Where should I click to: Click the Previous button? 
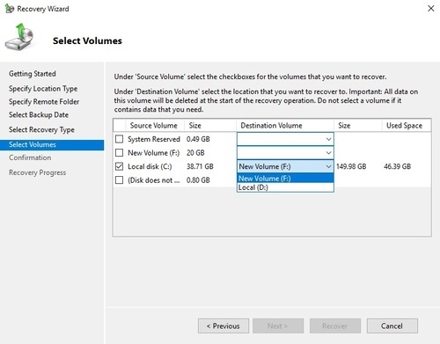click(x=224, y=326)
